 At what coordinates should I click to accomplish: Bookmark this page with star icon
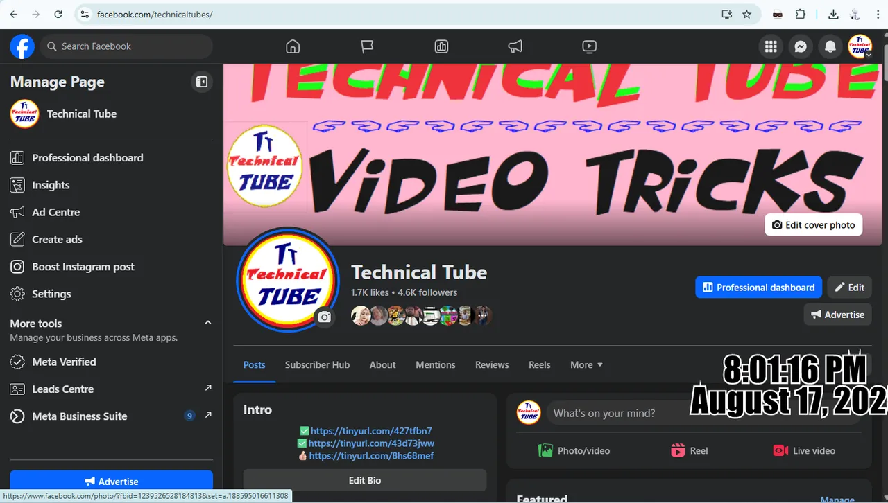(x=746, y=14)
